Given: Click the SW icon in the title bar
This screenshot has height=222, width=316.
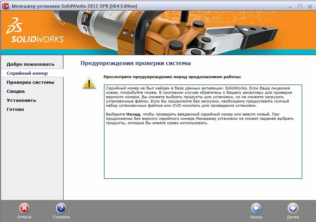Looking at the screenshot, I should 6,6.
